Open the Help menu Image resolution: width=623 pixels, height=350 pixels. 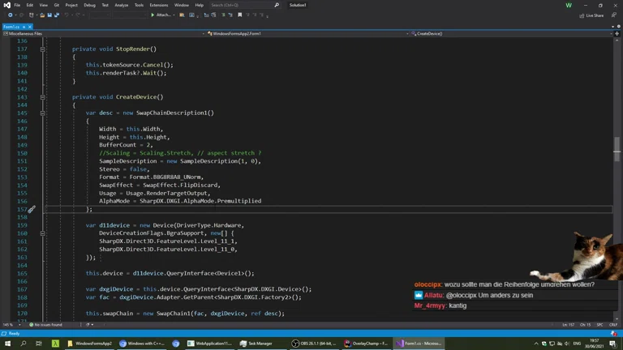pos(200,5)
